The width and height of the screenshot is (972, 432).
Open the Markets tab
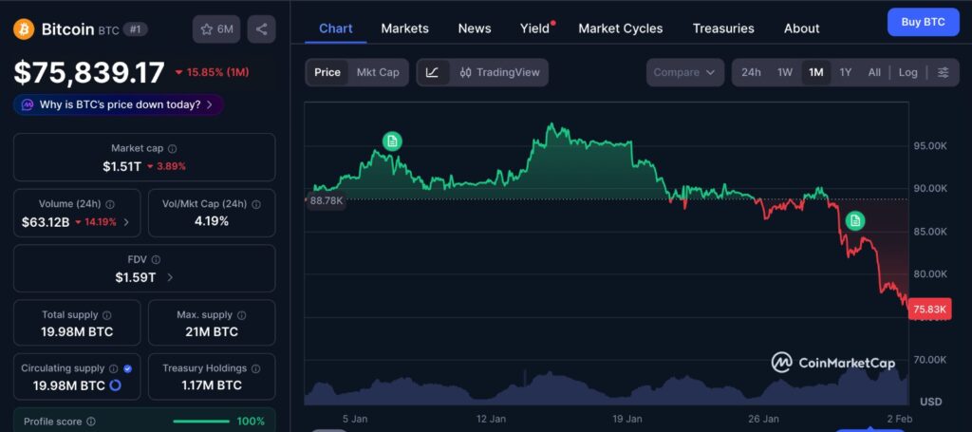pyautogui.click(x=404, y=28)
